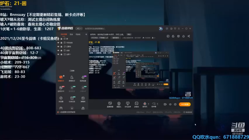Viewport: 249px width, 140px height.
Task: Toggle the lock on the 节目金额 source
Action: (61, 43)
